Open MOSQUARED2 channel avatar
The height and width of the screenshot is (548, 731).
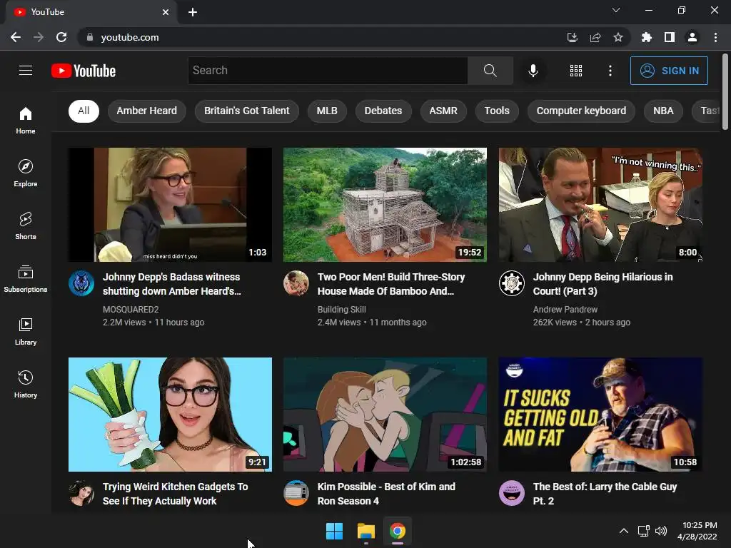[x=81, y=283]
